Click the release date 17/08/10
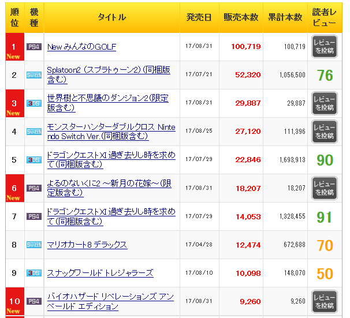The height and width of the screenshot is (318, 350). tap(199, 273)
